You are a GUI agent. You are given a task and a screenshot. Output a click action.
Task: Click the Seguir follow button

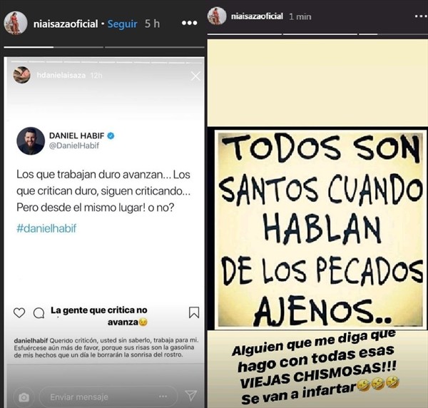pyautogui.click(x=122, y=24)
